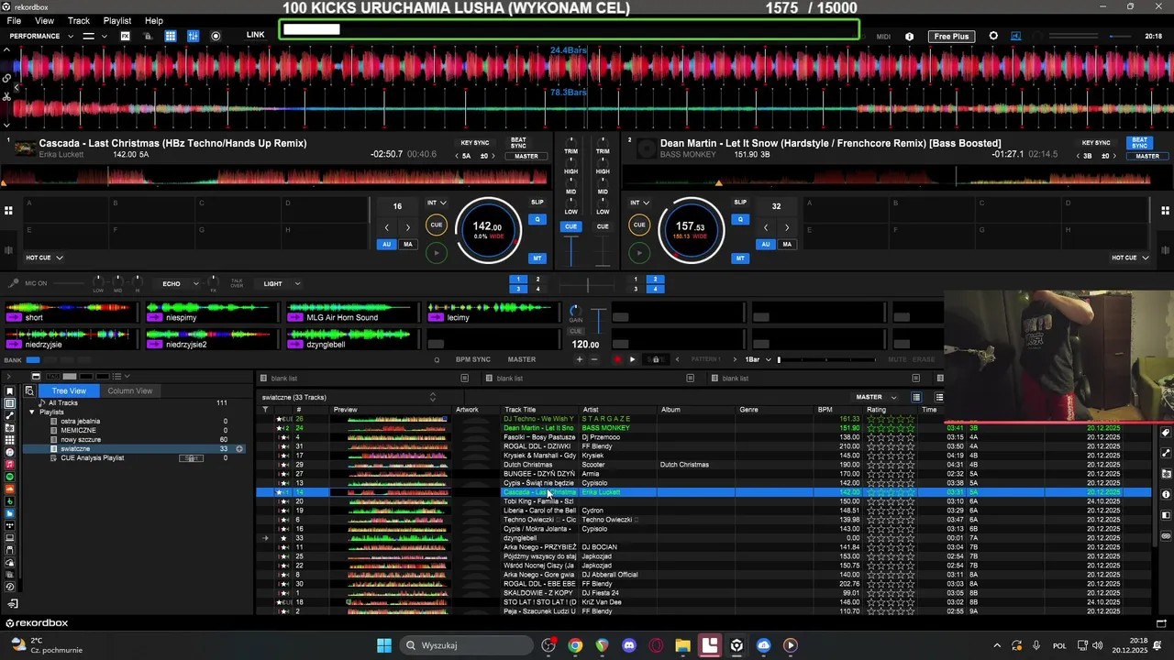Open the LIGHT talkover dropdown
This screenshot has height=660, width=1174.
(x=281, y=284)
